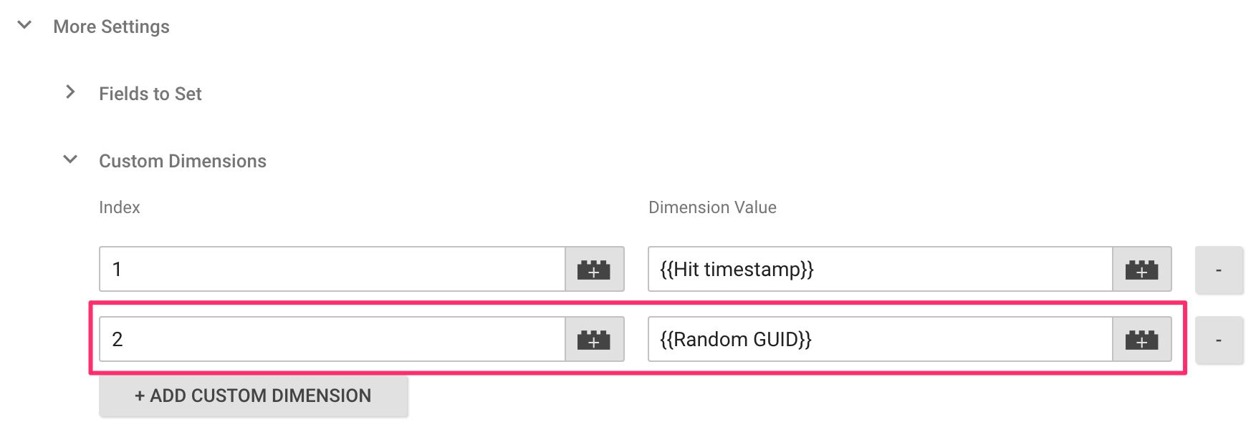
Task: Open variable picker beside {{Hit timestamp}}
Action: click(x=1142, y=269)
